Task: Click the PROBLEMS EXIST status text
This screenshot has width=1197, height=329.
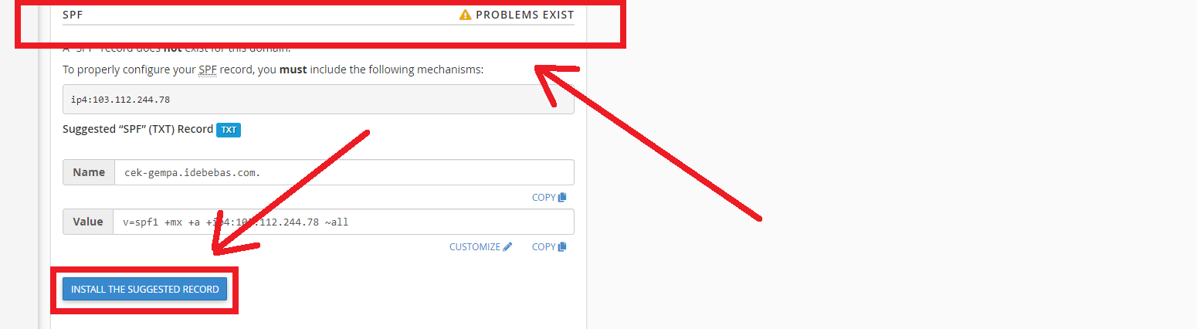Action: coord(524,15)
